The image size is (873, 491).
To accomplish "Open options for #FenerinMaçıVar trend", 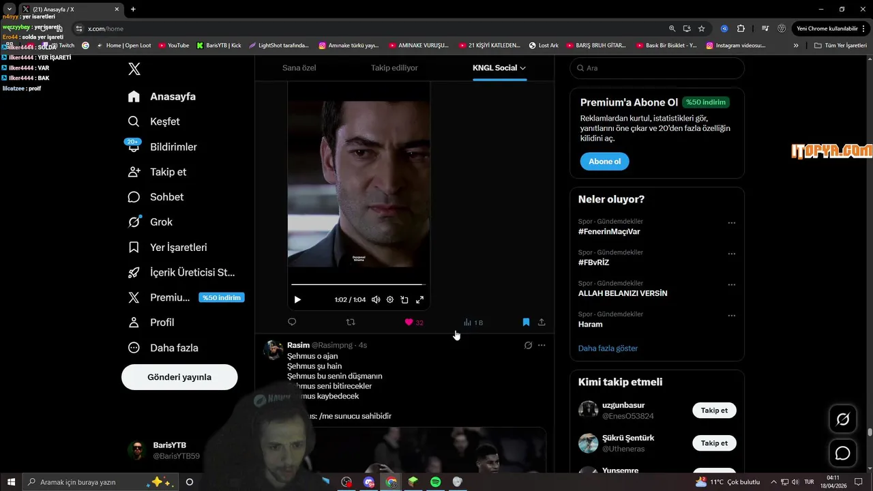I will tap(731, 223).
